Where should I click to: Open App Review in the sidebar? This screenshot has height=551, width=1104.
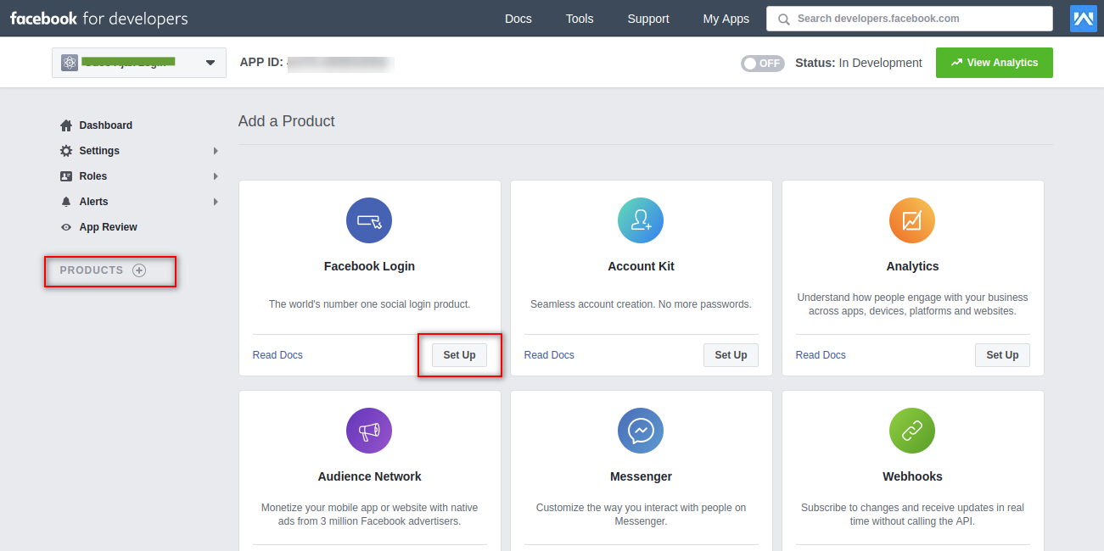[109, 227]
